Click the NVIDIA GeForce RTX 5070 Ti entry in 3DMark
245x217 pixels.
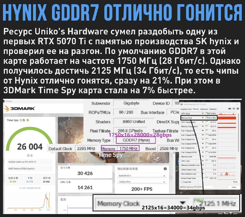coord(29,162)
